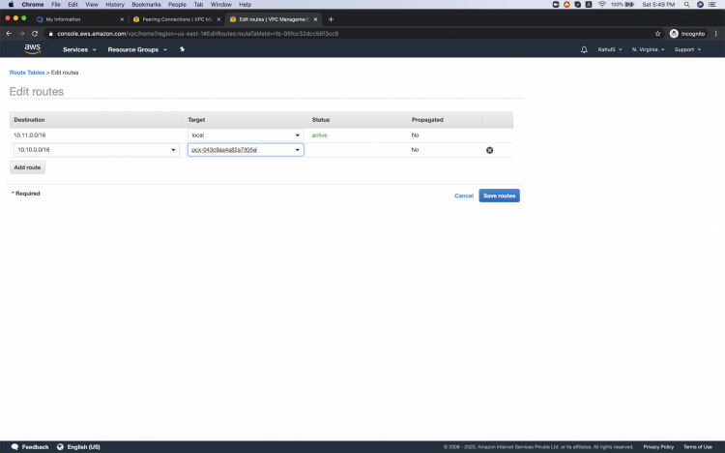Expand the Services dropdown menu
The height and width of the screenshot is (453, 725).
tap(79, 49)
